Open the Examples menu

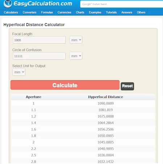95,12
